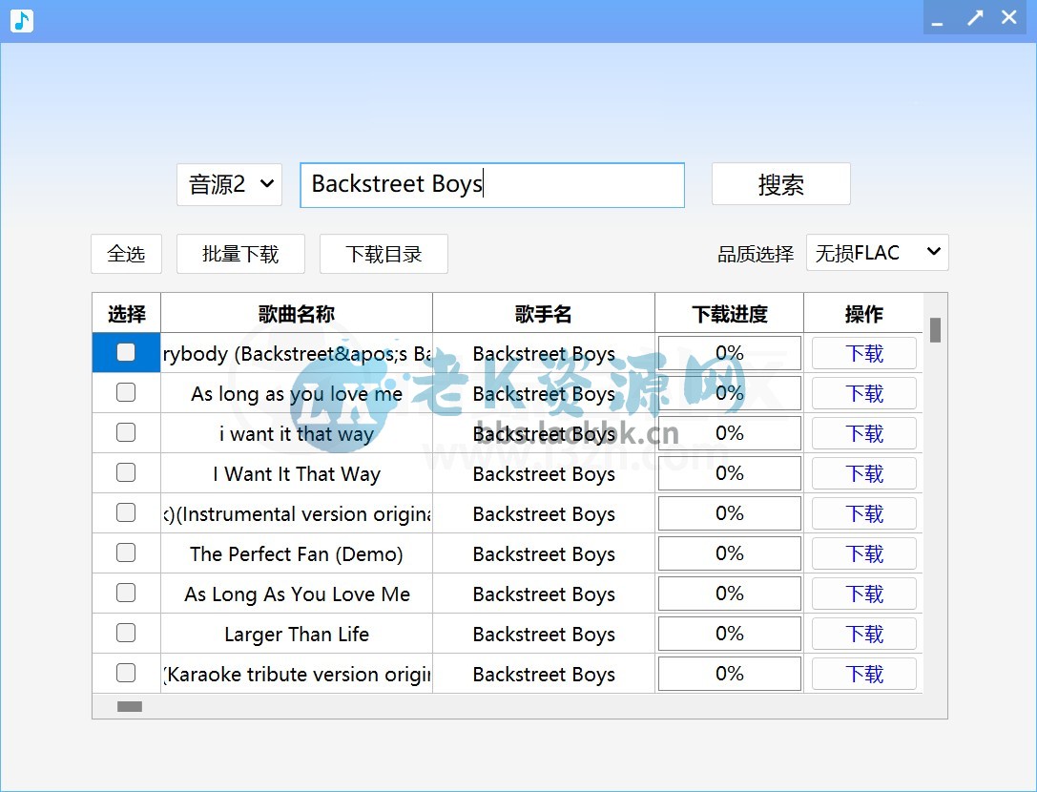The height and width of the screenshot is (792, 1037).
Task: Click the 搜索 search button
Action: [781, 184]
